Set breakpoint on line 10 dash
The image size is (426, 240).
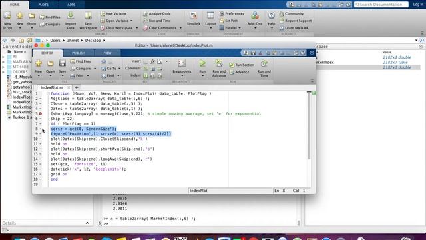[41, 139]
